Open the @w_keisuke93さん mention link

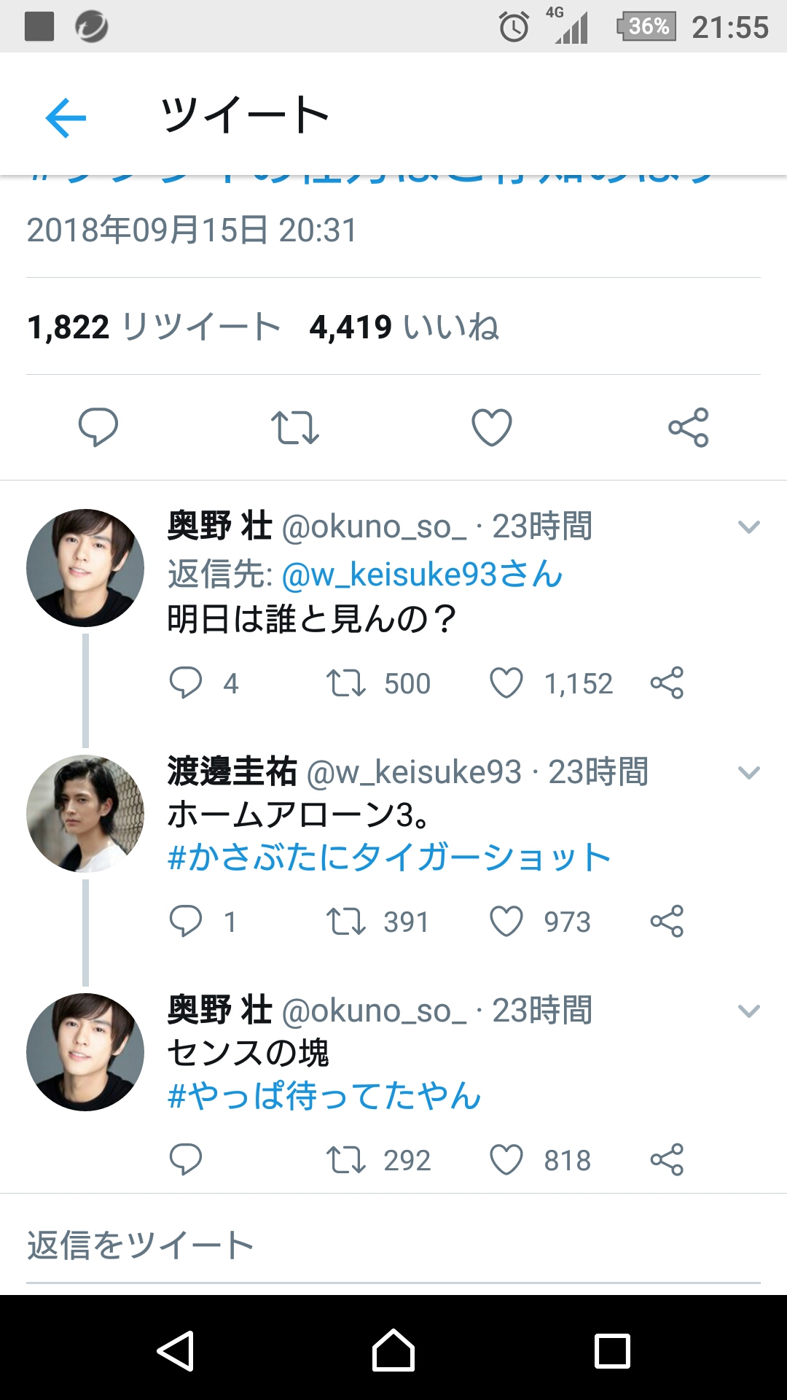coord(422,575)
